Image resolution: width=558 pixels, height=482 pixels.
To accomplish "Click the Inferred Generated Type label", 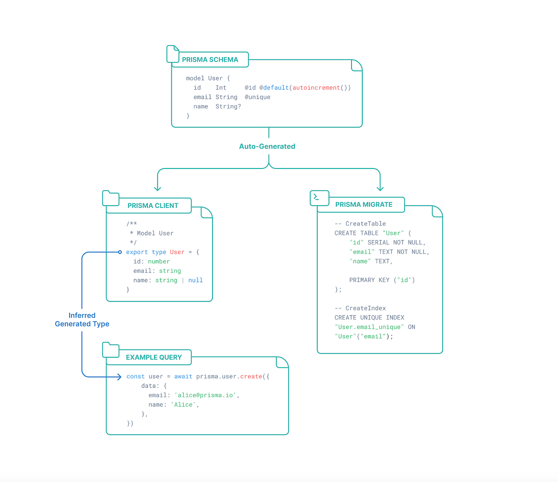I will (x=82, y=319).
